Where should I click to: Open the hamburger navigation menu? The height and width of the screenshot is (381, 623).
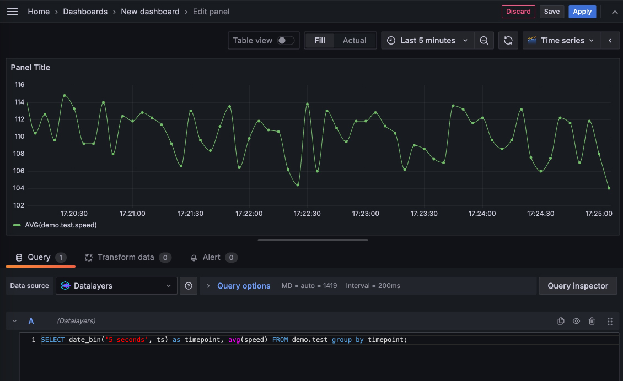[x=12, y=11]
